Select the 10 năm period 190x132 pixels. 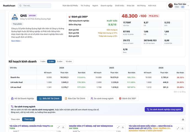[69, 61]
